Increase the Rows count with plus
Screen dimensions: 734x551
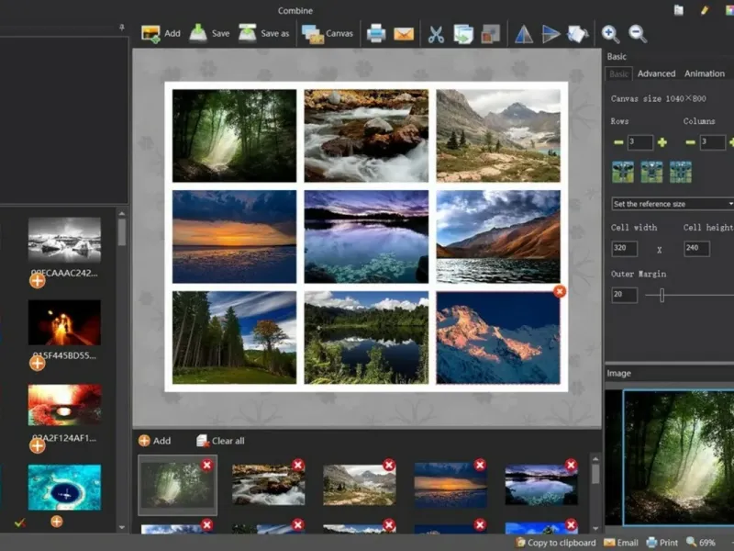(x=662, y=142)
